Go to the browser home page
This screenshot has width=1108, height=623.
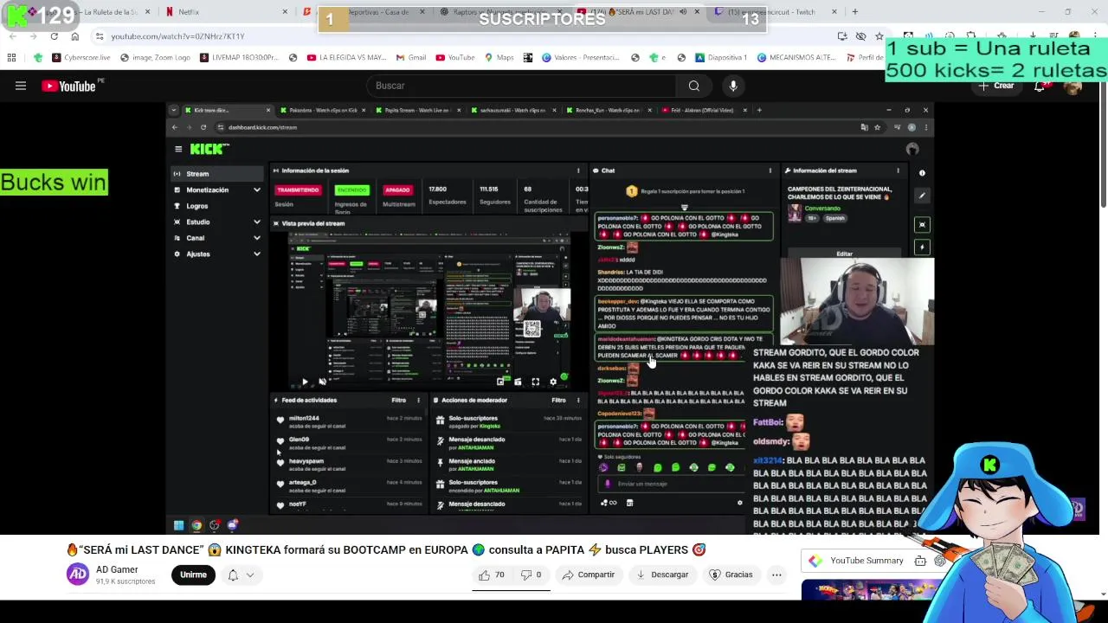74,36
